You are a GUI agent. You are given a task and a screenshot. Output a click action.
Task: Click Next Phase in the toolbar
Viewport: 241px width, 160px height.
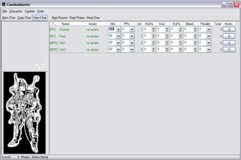click(x=77, y=18)
